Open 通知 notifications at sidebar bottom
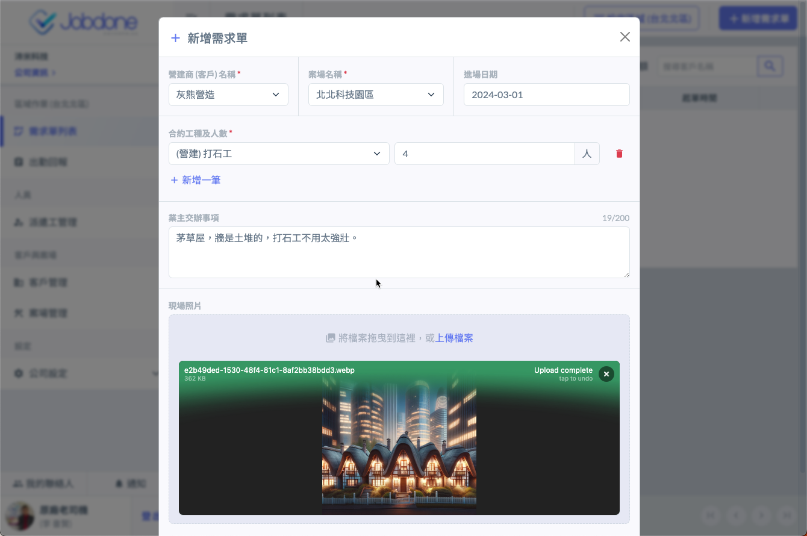Viewport: 807px width, 536px height. [x=131, y=483]
